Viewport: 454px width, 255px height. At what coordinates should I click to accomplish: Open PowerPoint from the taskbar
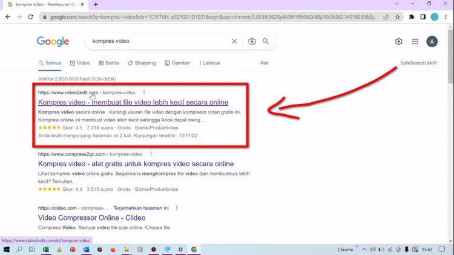(73, 250)
